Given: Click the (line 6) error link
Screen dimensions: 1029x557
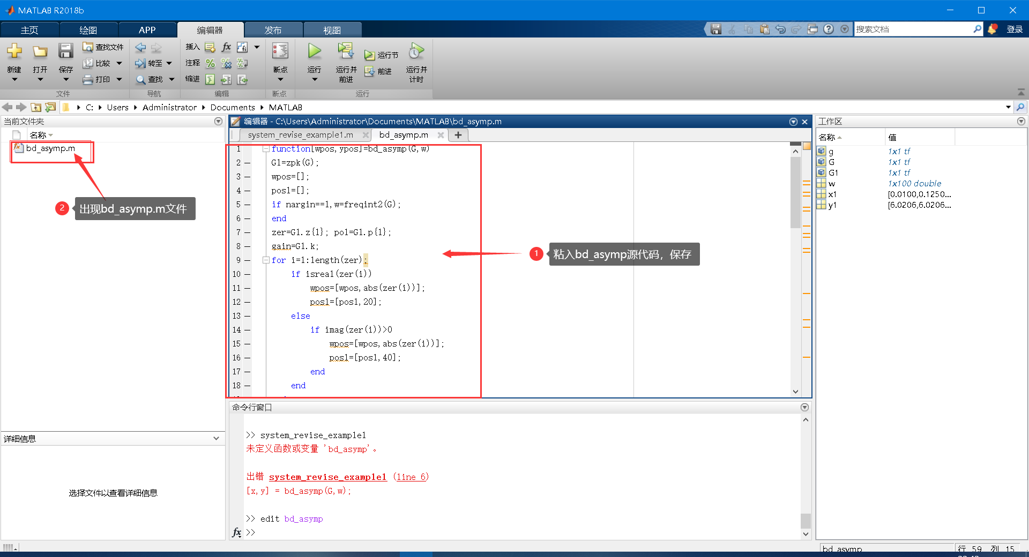Looking at the screenshot, I should click(x=411, y=477).
